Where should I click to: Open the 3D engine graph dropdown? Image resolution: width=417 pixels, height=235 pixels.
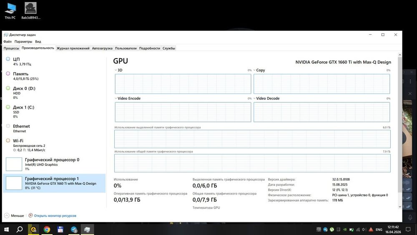(x=116, y=70)
